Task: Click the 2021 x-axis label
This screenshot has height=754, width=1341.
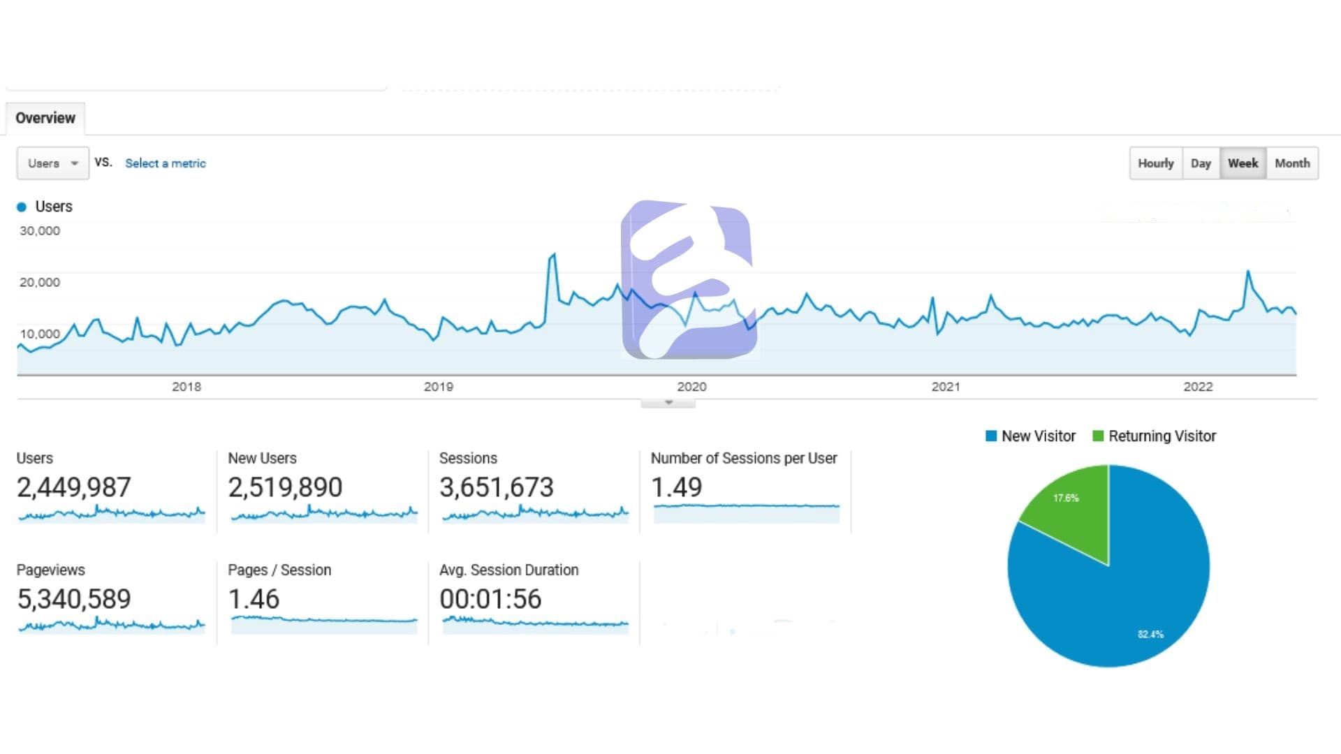Action: point(946,387)
